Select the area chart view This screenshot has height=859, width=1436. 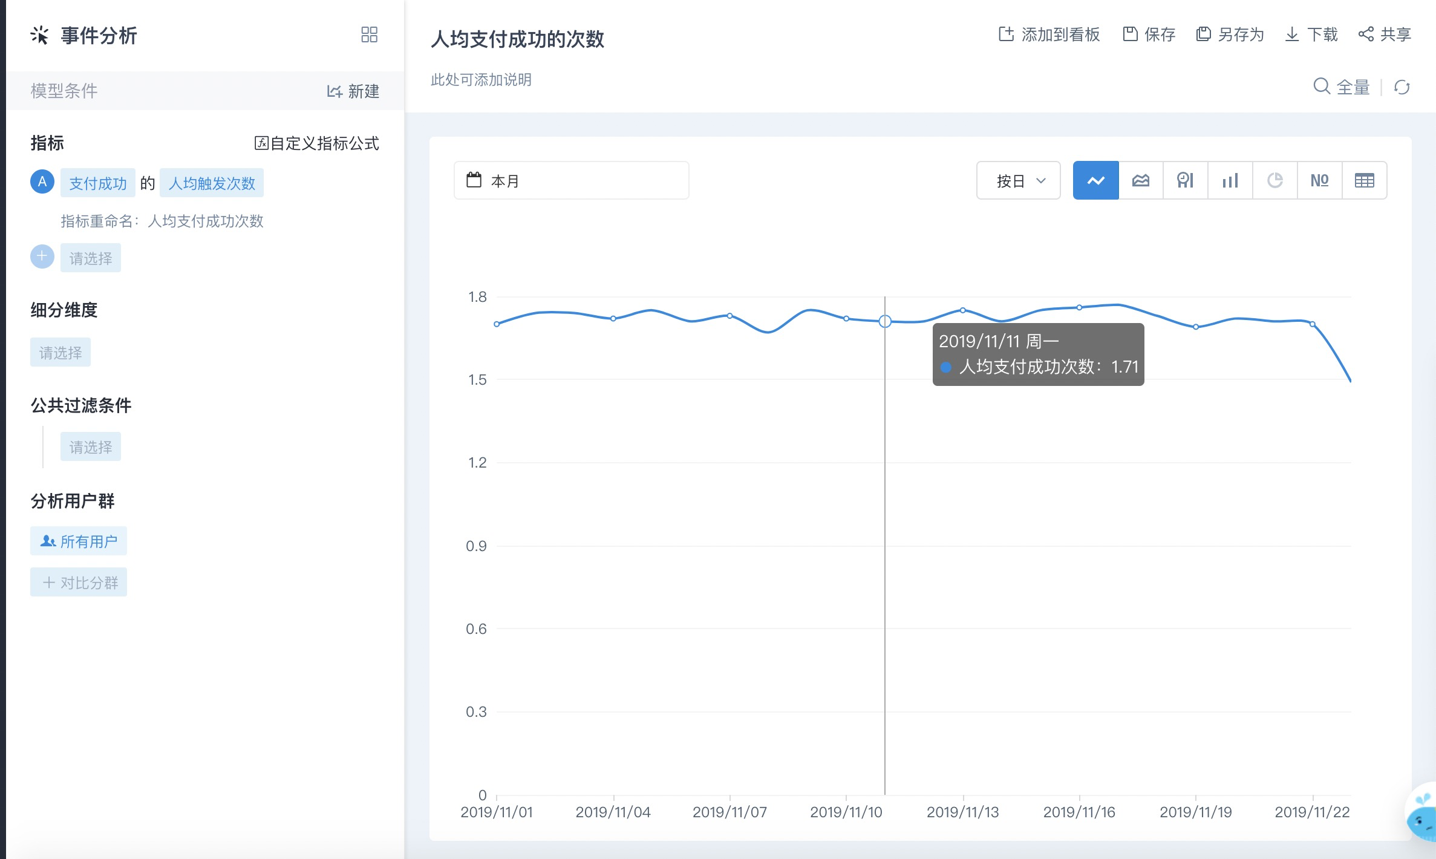(x=1141, y=180)
